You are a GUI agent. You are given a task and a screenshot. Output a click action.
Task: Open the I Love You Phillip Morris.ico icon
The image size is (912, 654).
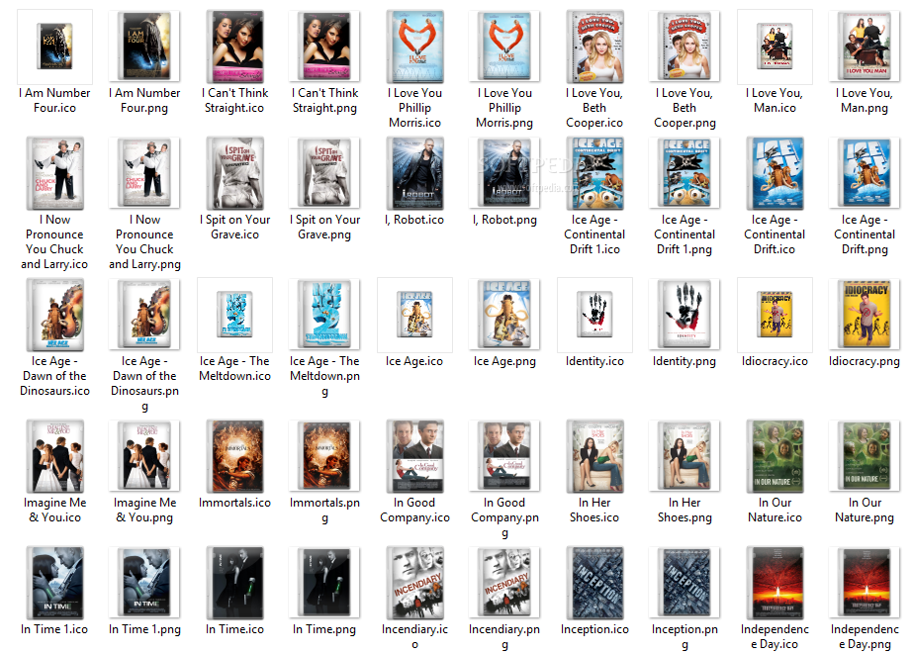pos(415,46)
